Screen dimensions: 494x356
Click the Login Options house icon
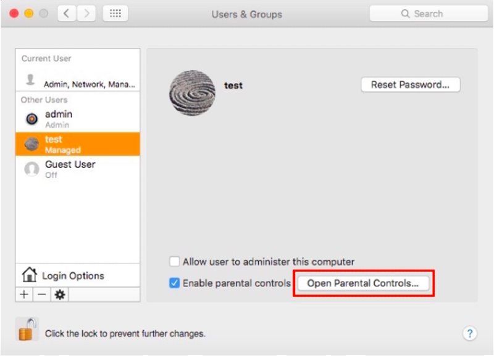(x=29, y=274)
